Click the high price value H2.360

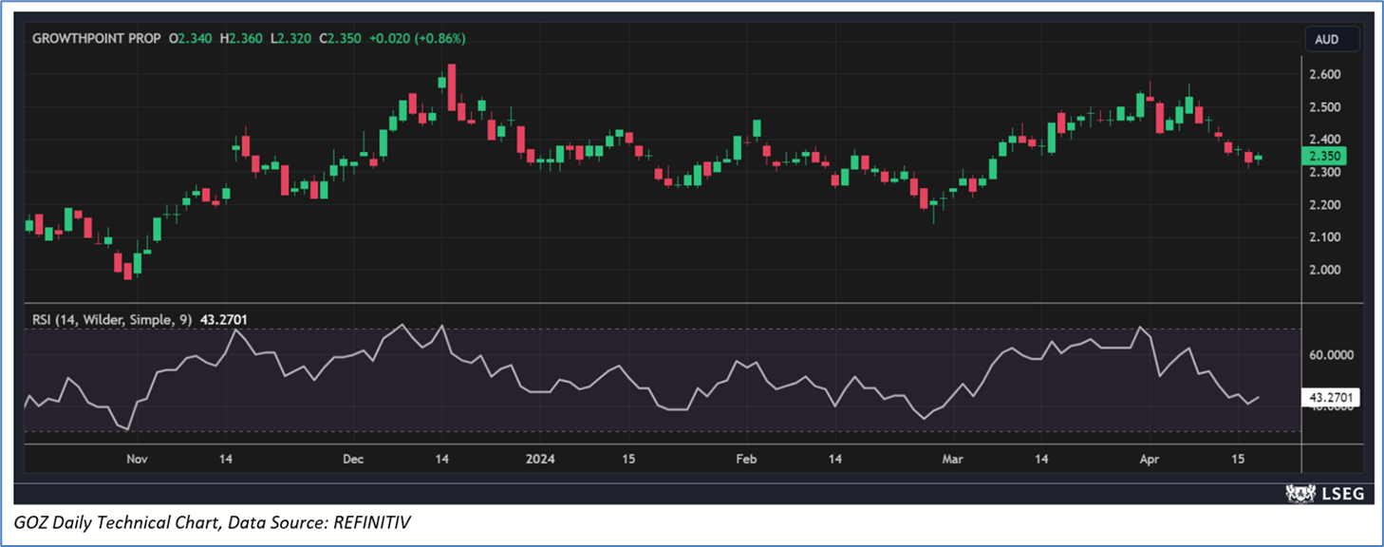tap(241, 39)
